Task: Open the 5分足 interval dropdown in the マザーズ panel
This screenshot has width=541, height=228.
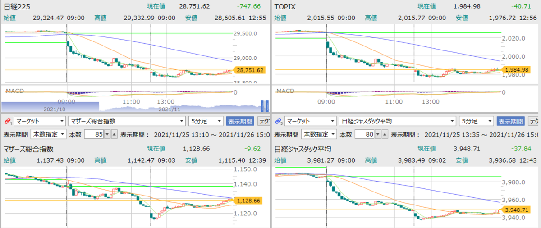Action: point(206,121)
